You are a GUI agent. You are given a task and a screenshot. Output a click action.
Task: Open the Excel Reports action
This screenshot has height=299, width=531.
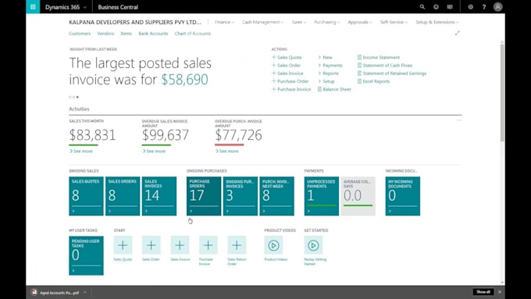point(373,81)
